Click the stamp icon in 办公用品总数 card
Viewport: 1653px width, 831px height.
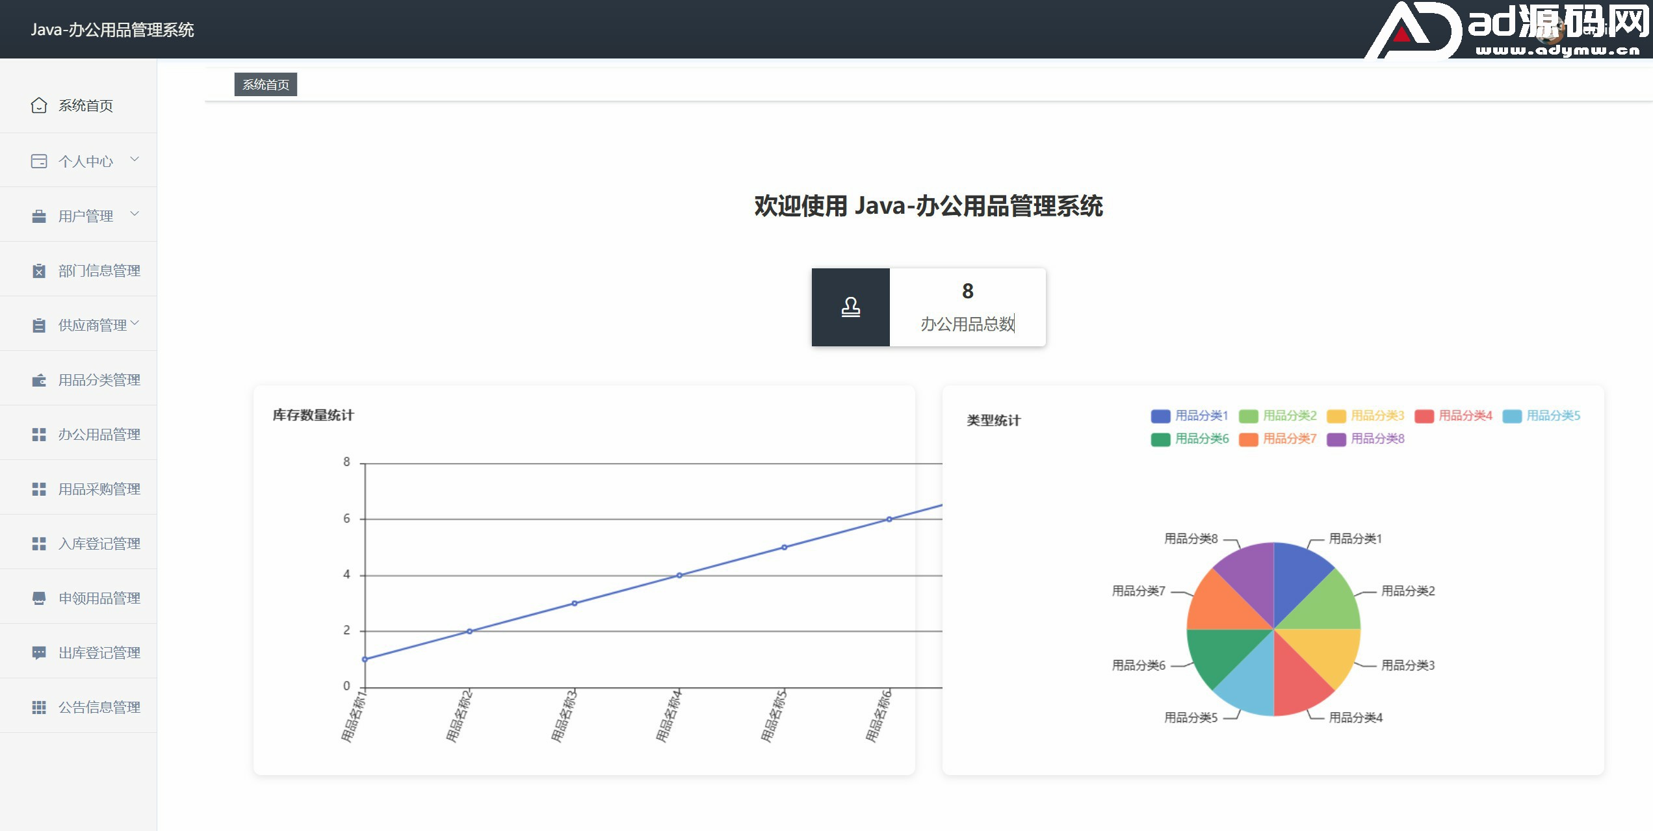point(850,307)
